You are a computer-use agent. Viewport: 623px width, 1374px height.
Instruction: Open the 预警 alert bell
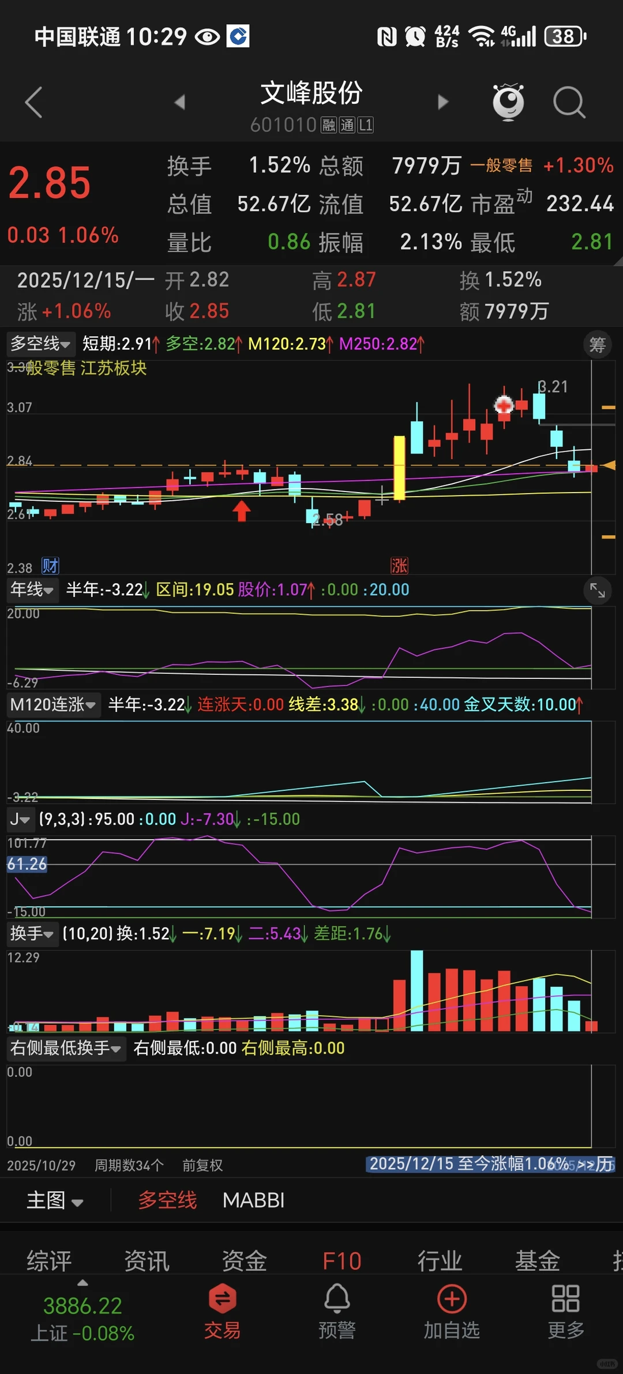(337, 1312)
